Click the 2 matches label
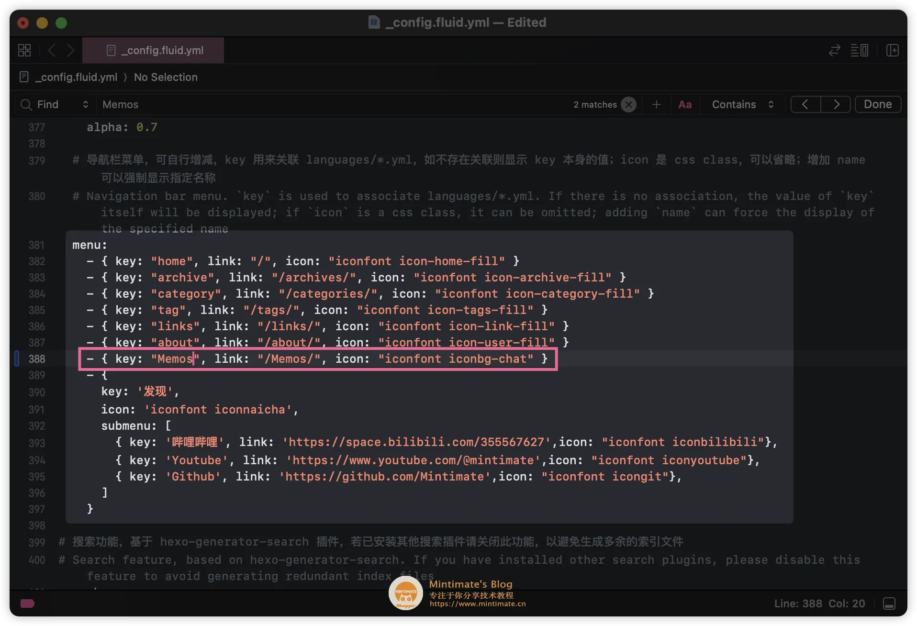917x626 pixels. pyautogui.click(x=595, y=104)
